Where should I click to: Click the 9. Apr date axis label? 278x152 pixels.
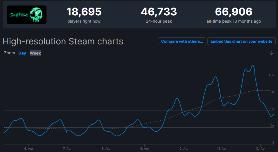coord(145,149)
